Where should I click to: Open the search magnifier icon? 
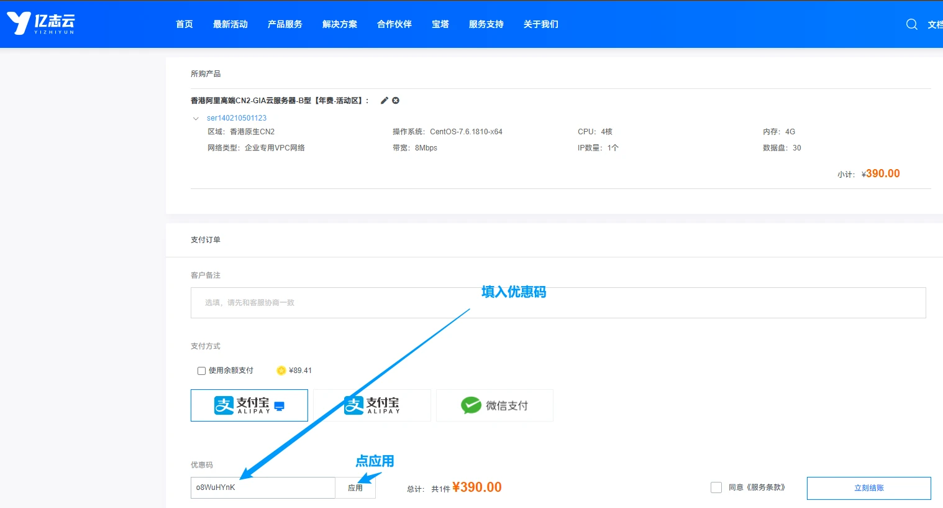point(911,24)
